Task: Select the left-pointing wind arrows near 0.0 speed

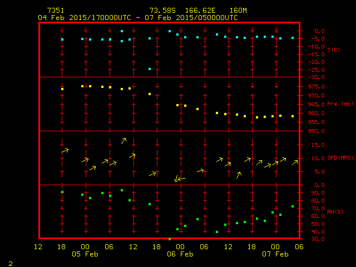Action: point(180,179)
